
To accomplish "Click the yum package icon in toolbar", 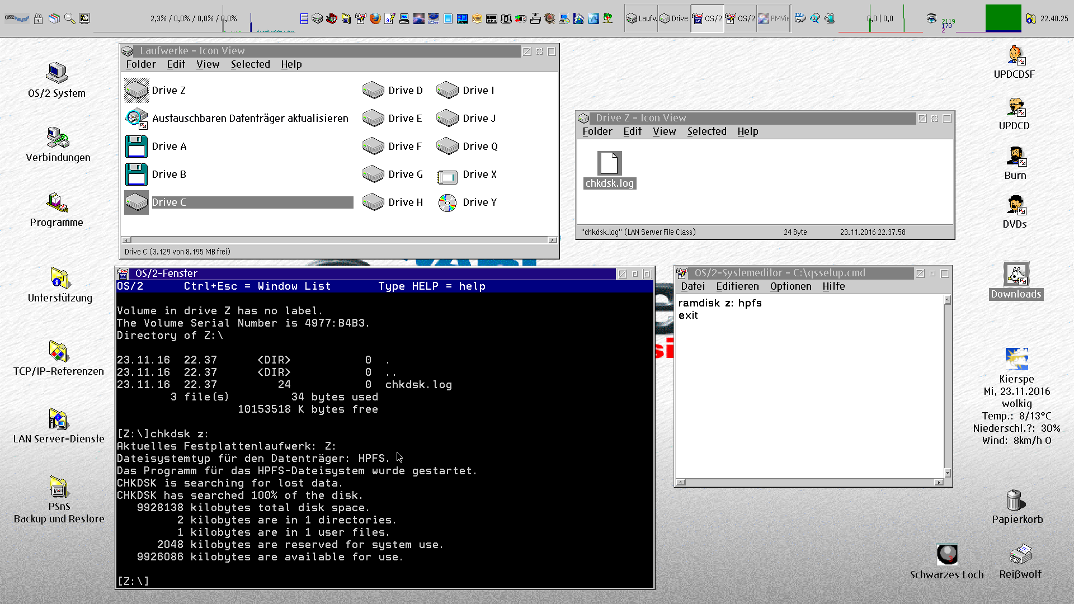I will pyautogui.click(x=477, y=18).
